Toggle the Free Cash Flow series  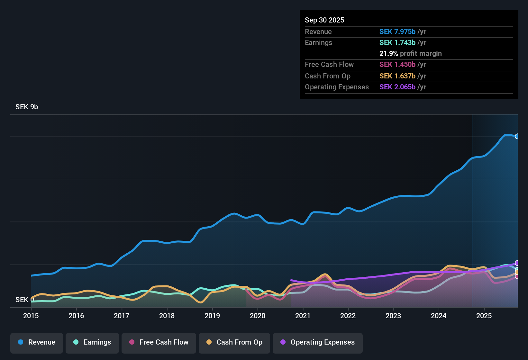pyautogui.click(x=159, y=342)
